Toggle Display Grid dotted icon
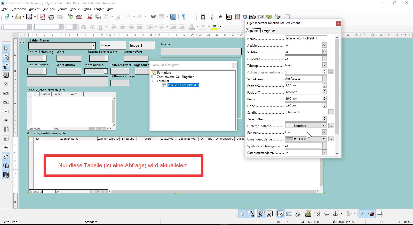The width and height of the screenshot is (413, 225). (363, 214)
